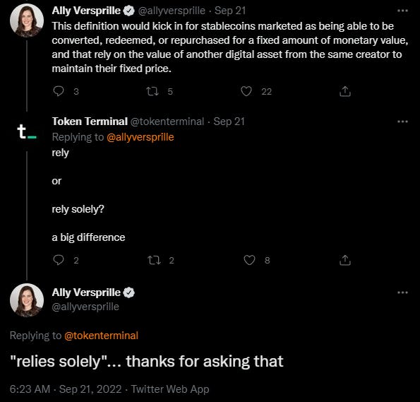420x402 pixels.
Task: Reply to Token Terminal's tweet
Action: 59,260
